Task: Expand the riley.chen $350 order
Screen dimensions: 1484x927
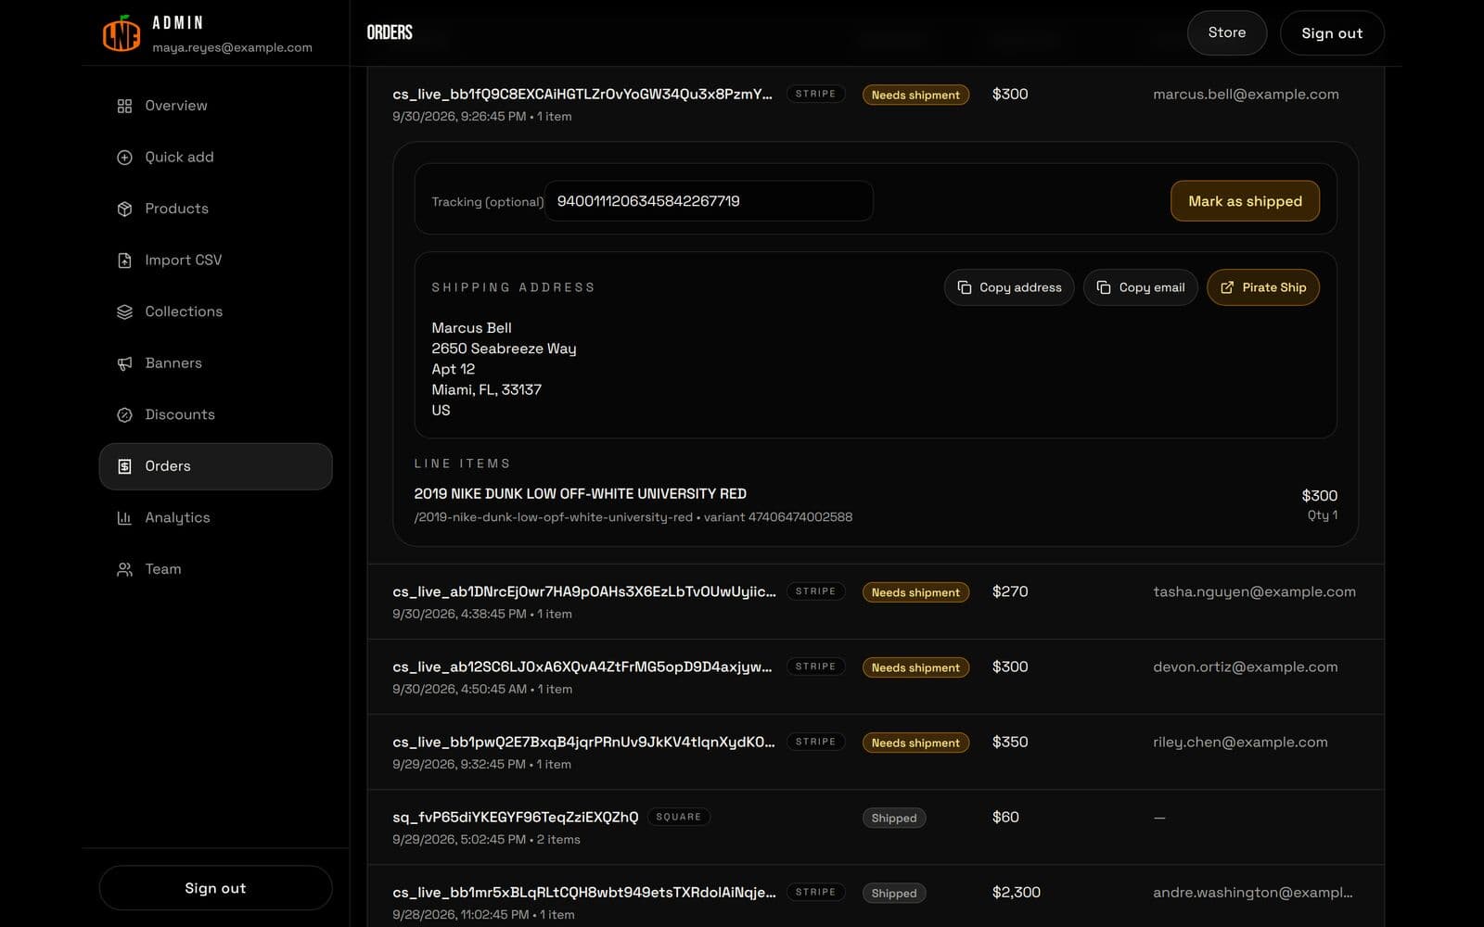Action: tap(876, 752)
